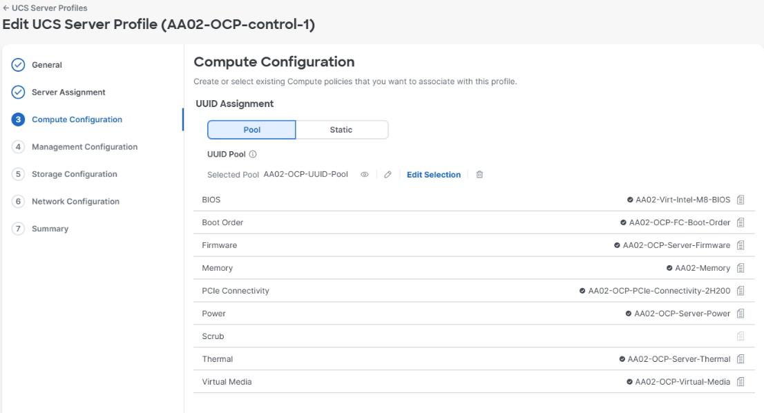Select Pool for UUID assignment
This screenshot has width=764, height=413.
click(x=251, y=130)
